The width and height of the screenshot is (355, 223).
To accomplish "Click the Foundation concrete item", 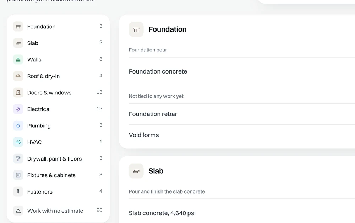I will point(158,71).
